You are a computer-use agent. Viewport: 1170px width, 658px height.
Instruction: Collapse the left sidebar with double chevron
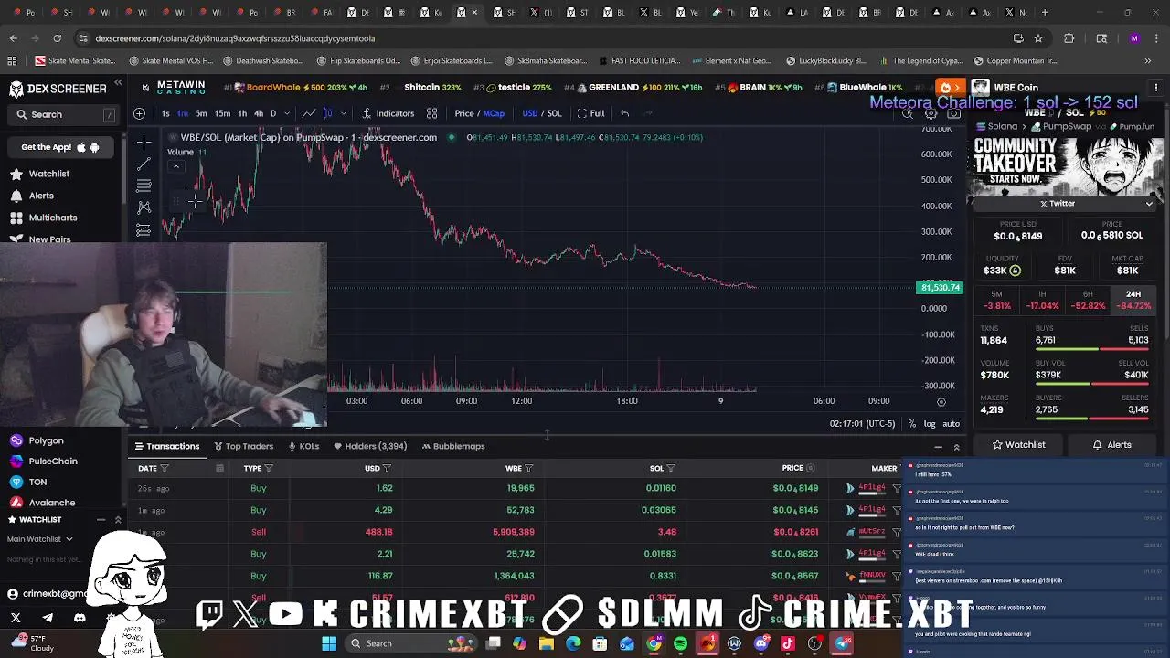(x=118, y=83)
